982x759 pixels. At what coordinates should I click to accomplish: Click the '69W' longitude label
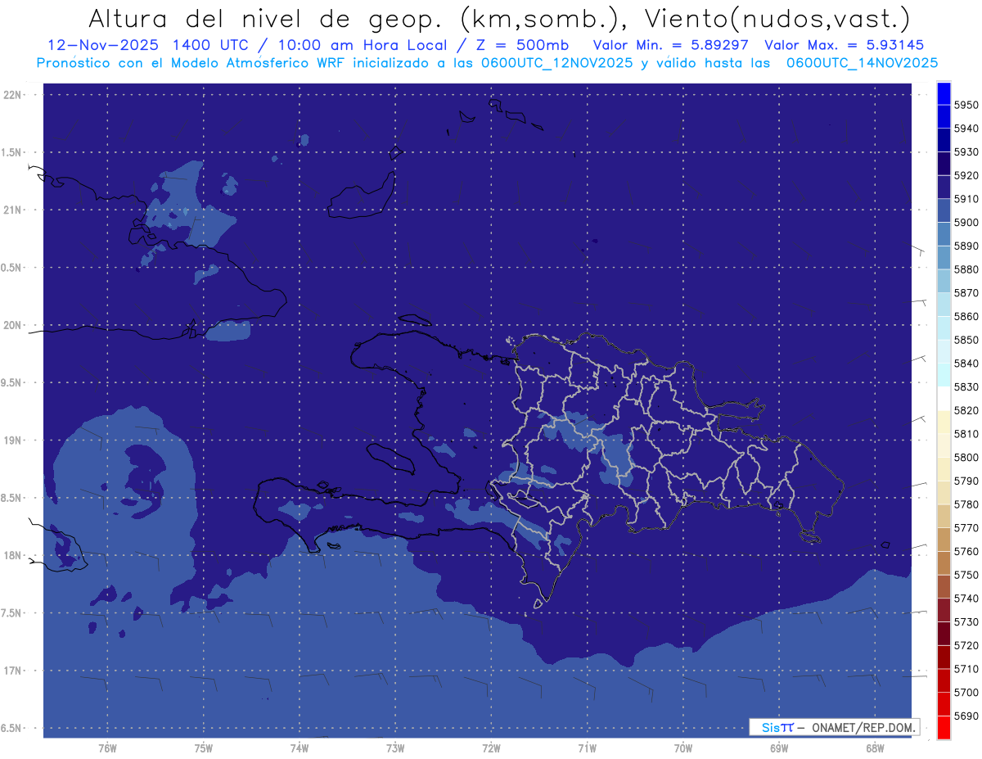[x=779, y=748]
